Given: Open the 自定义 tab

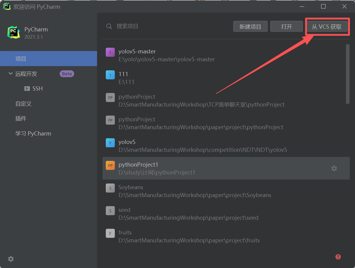Looking at the screenshot, I should pos(23,104).
